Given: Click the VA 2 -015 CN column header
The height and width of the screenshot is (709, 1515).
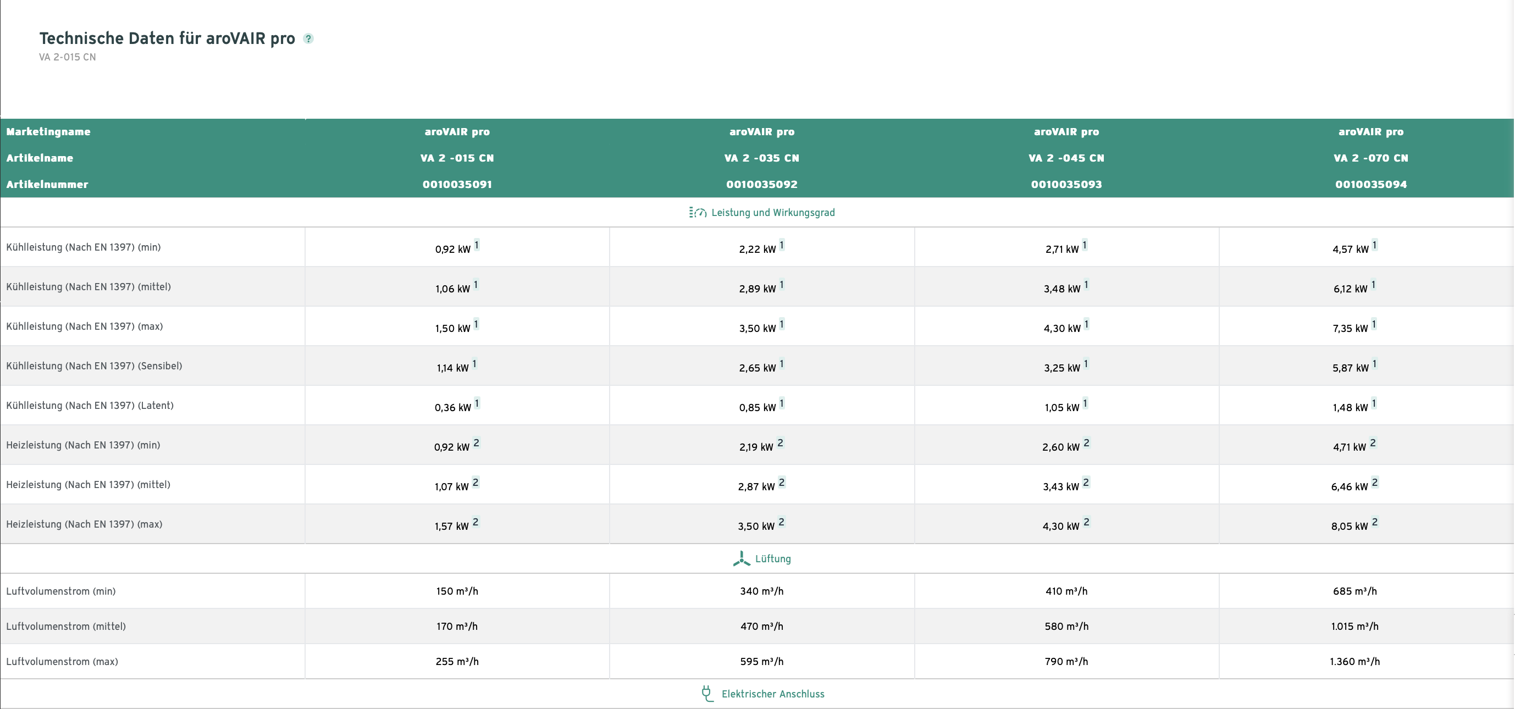Looking at the screenshot, I should pos(457,158).
